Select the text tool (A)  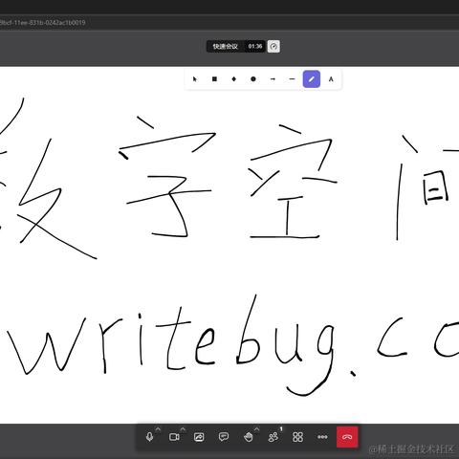click(x=331, y=78)
